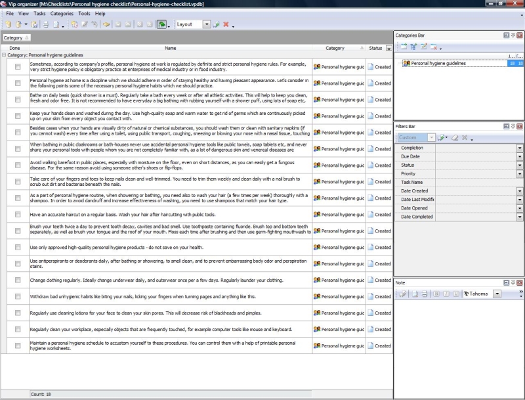Click the red X delete layout icon

pos(226,24)
